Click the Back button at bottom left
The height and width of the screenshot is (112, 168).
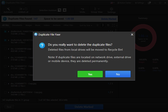(x=9, y=107)
